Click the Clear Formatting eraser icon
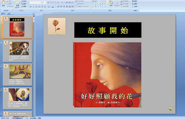Screen dimensions: 185x119 click(x=54, y=2)
